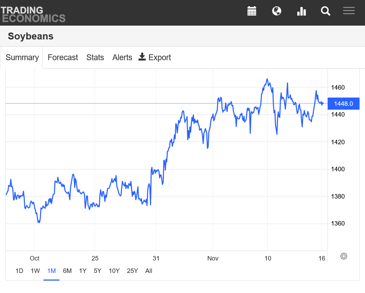This screenshot has height=293, width=365.
Task: Click the 16 x-axis date label
Action: (x=322, y=258)
